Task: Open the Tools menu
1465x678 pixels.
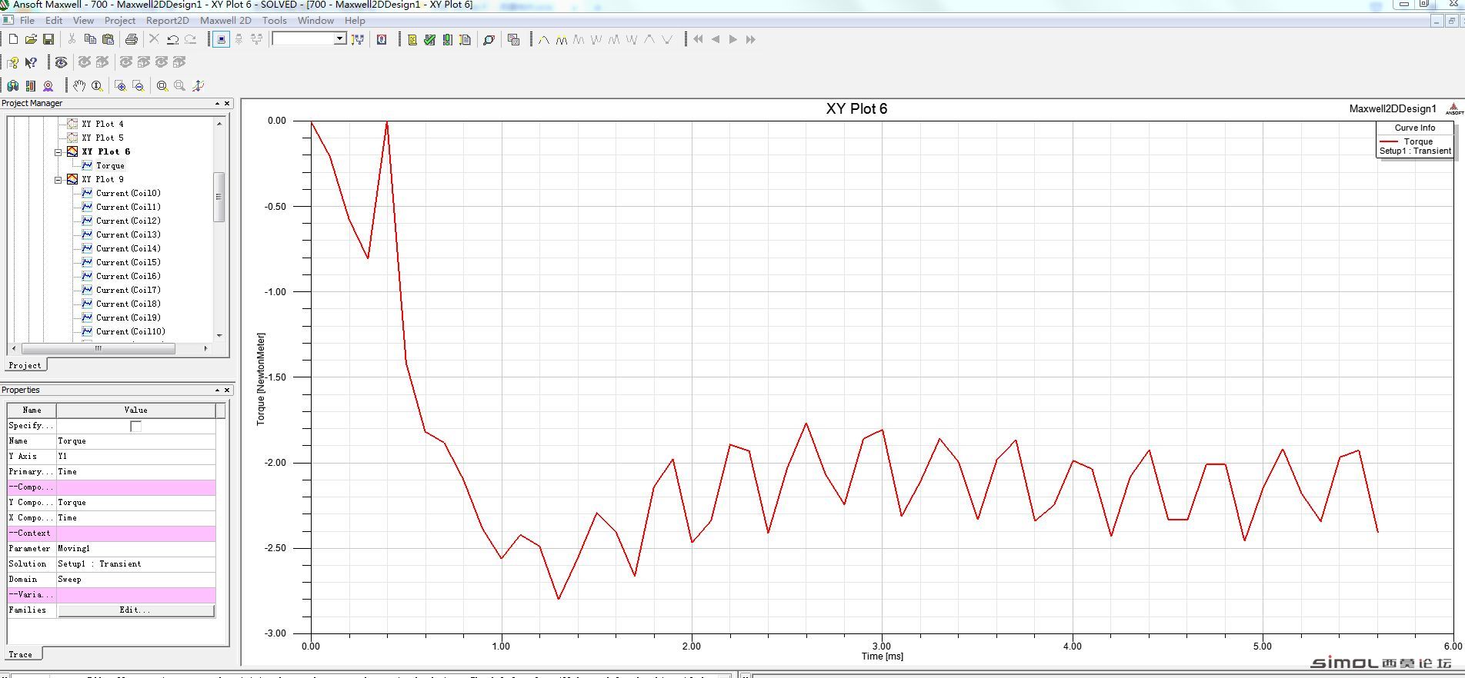Action: click(x=275, y=20)
